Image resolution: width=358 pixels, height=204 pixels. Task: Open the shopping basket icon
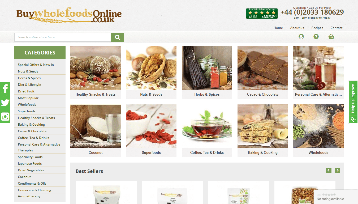[331, 37]
